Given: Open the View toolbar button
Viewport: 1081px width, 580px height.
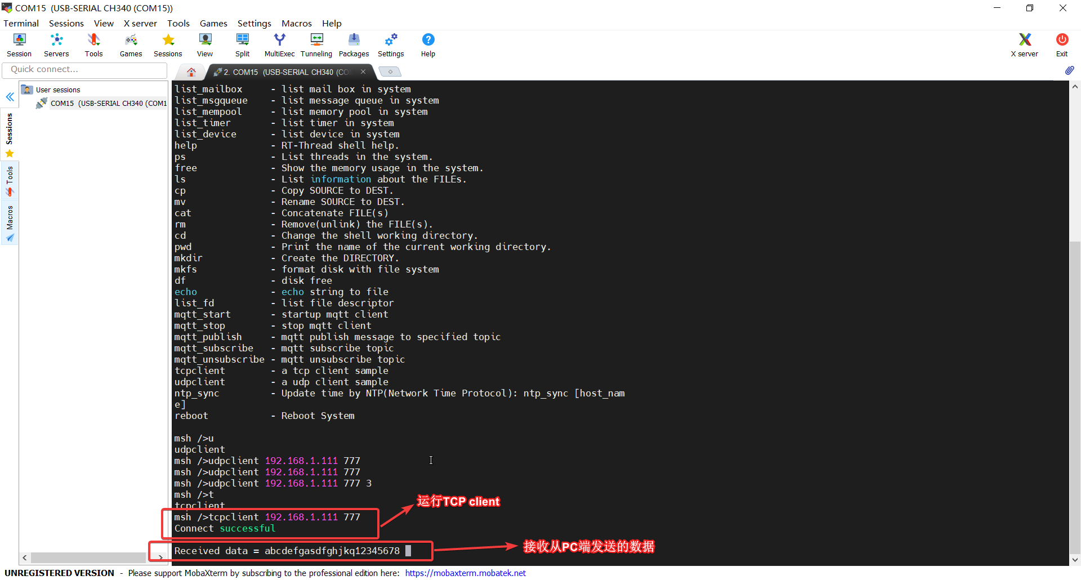Looking at the screenshot, I should click(205, 45).
